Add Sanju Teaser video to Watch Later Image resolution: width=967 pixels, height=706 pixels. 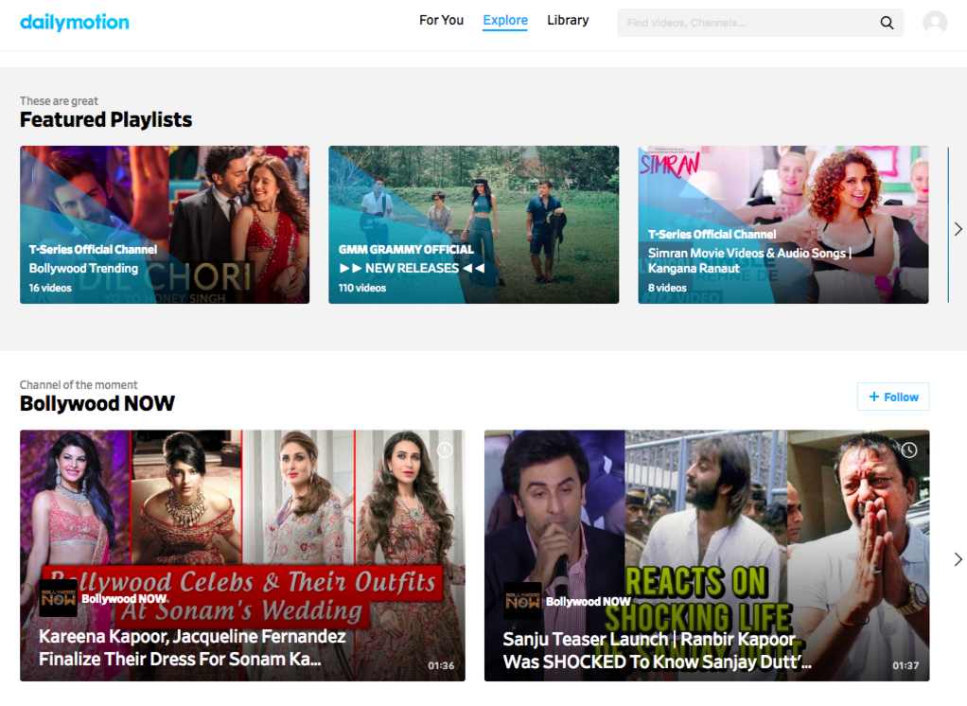[x=909, y=450]
